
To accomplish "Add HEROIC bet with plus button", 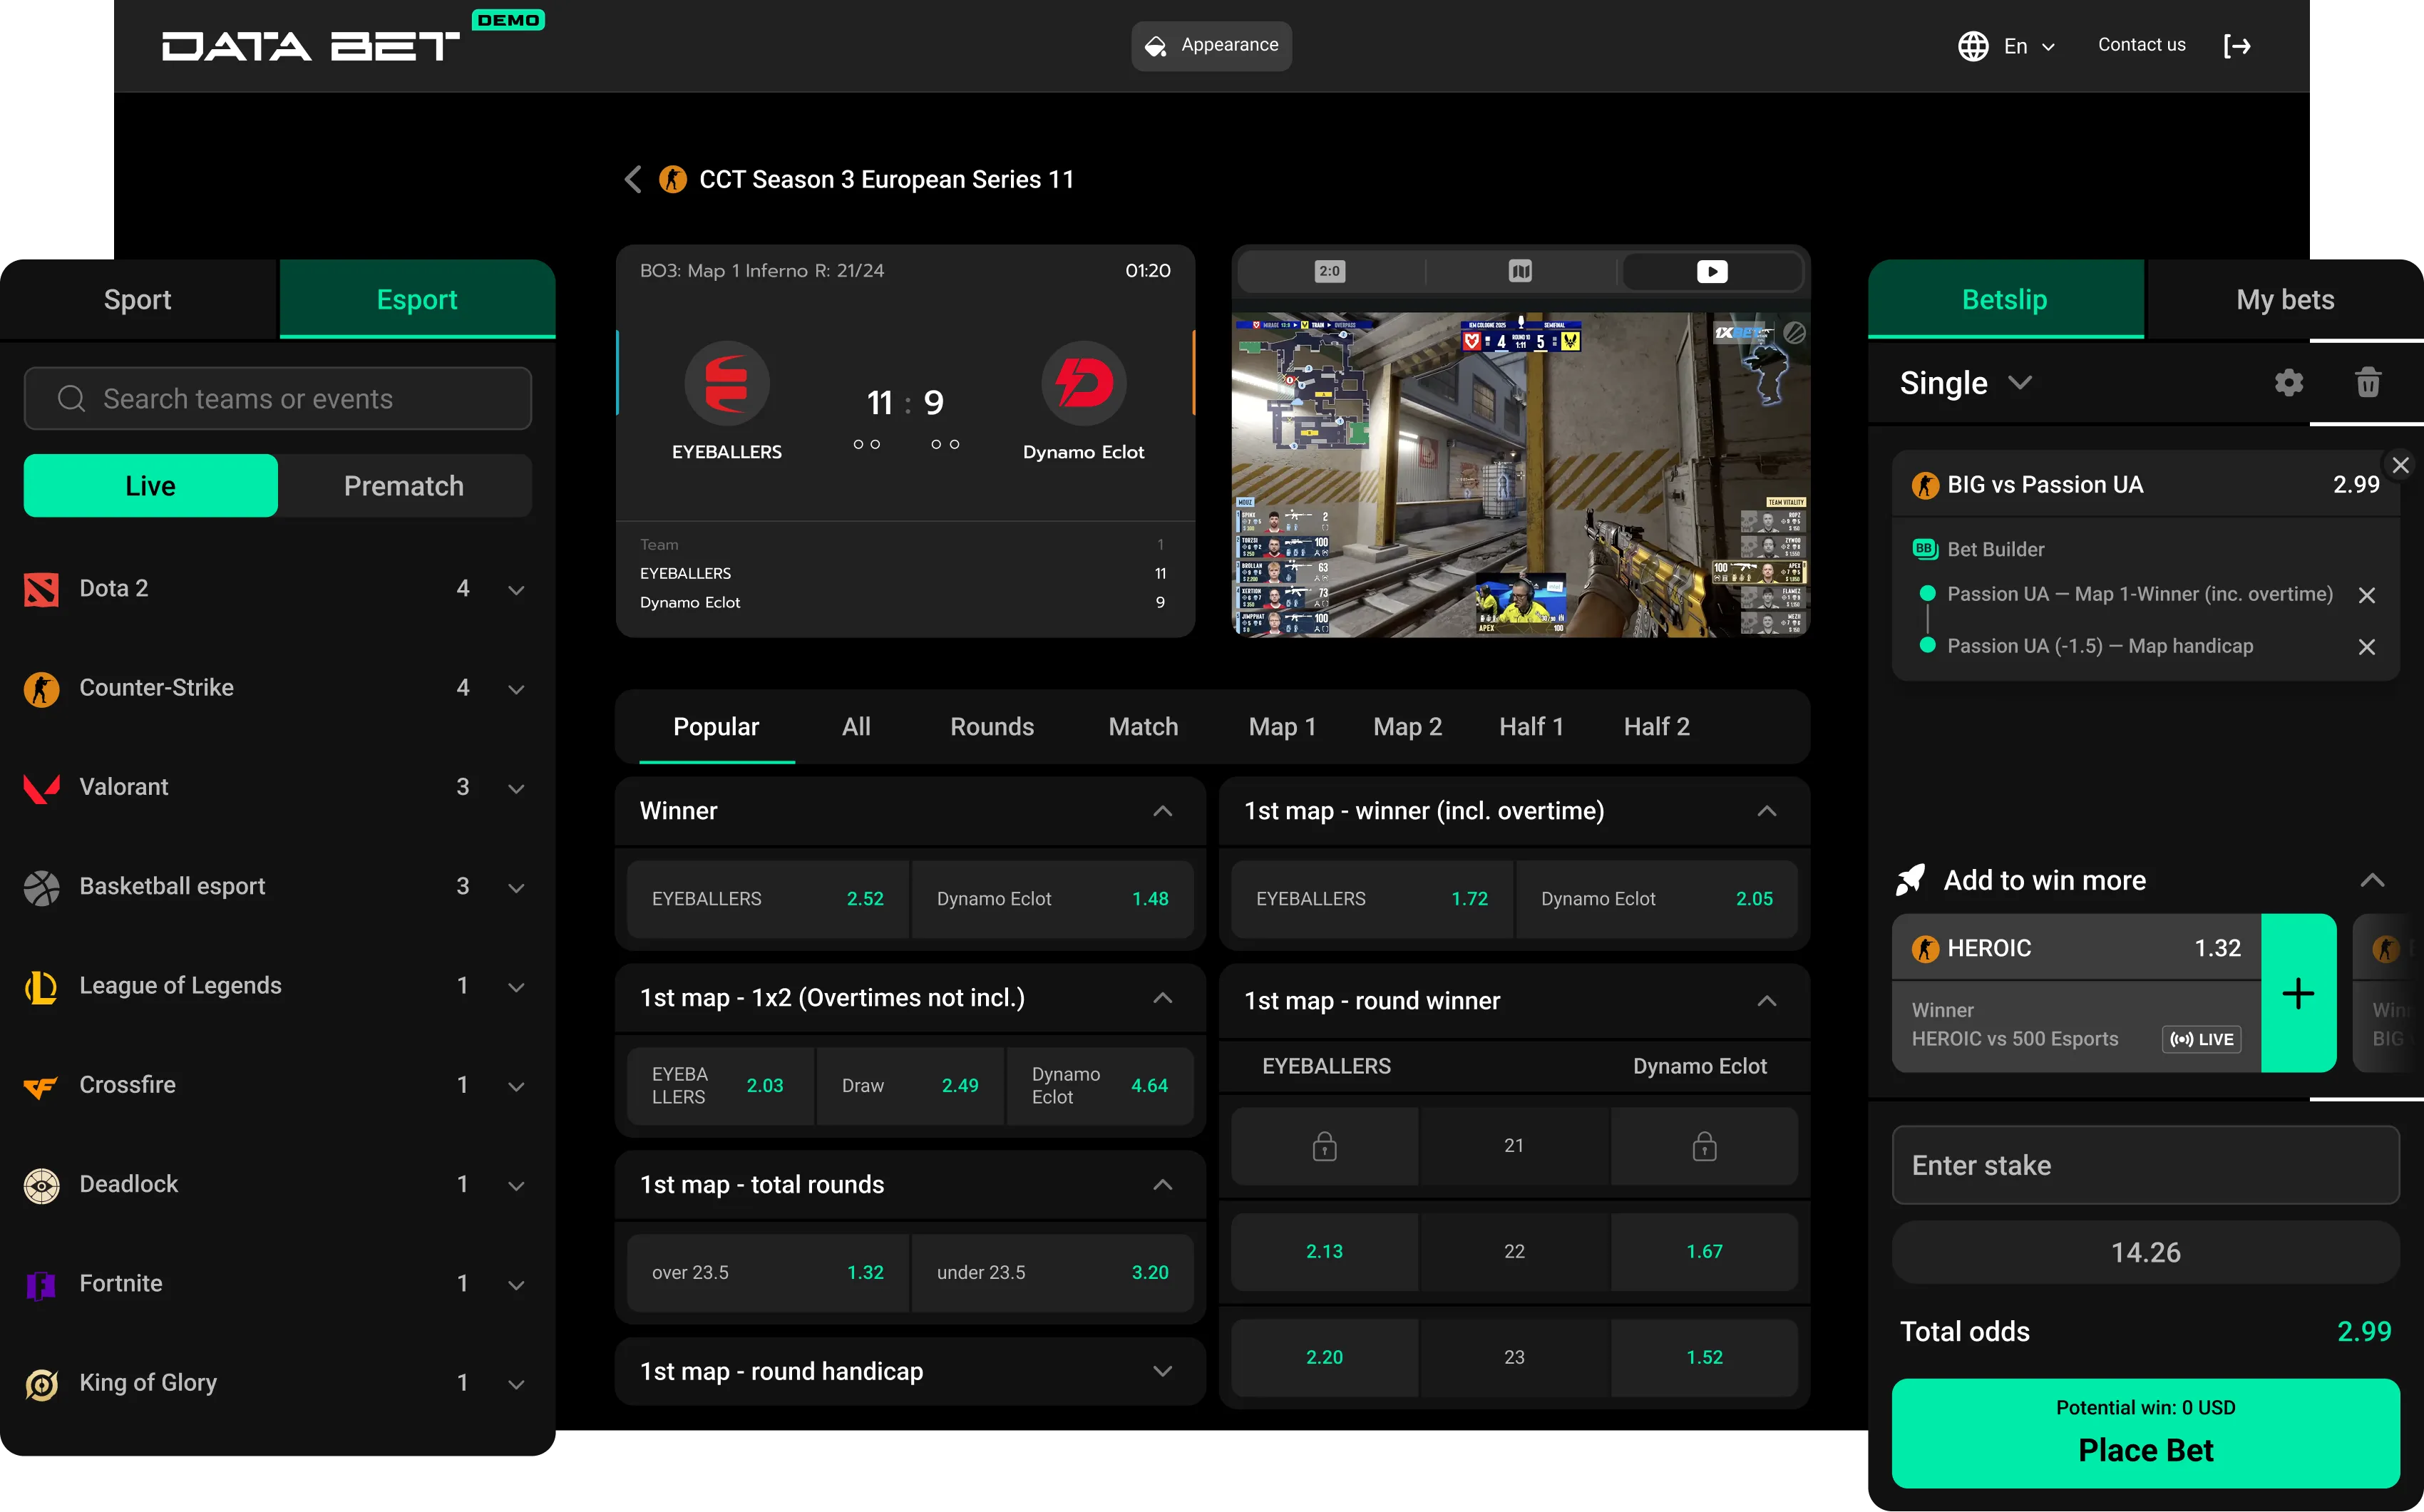I will point(2298,993).
